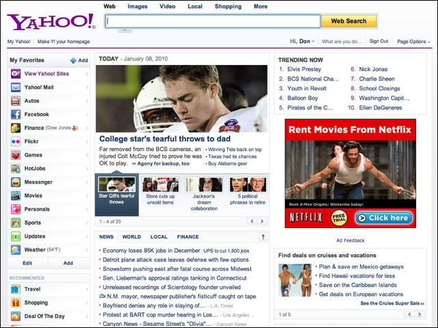
Task: Expand the Flickr row chevron
Action: (x=87, y=141)
